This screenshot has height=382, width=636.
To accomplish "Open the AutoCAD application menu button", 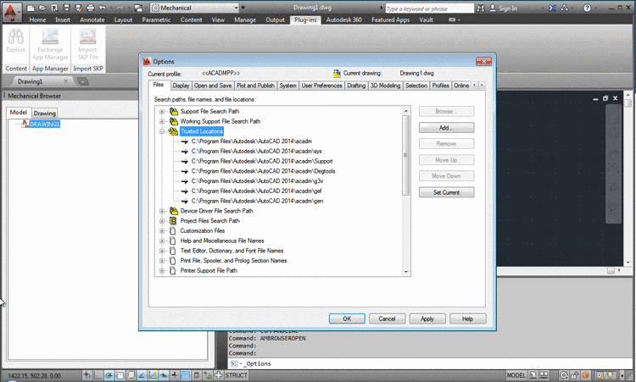I will (x=11, y=11).
